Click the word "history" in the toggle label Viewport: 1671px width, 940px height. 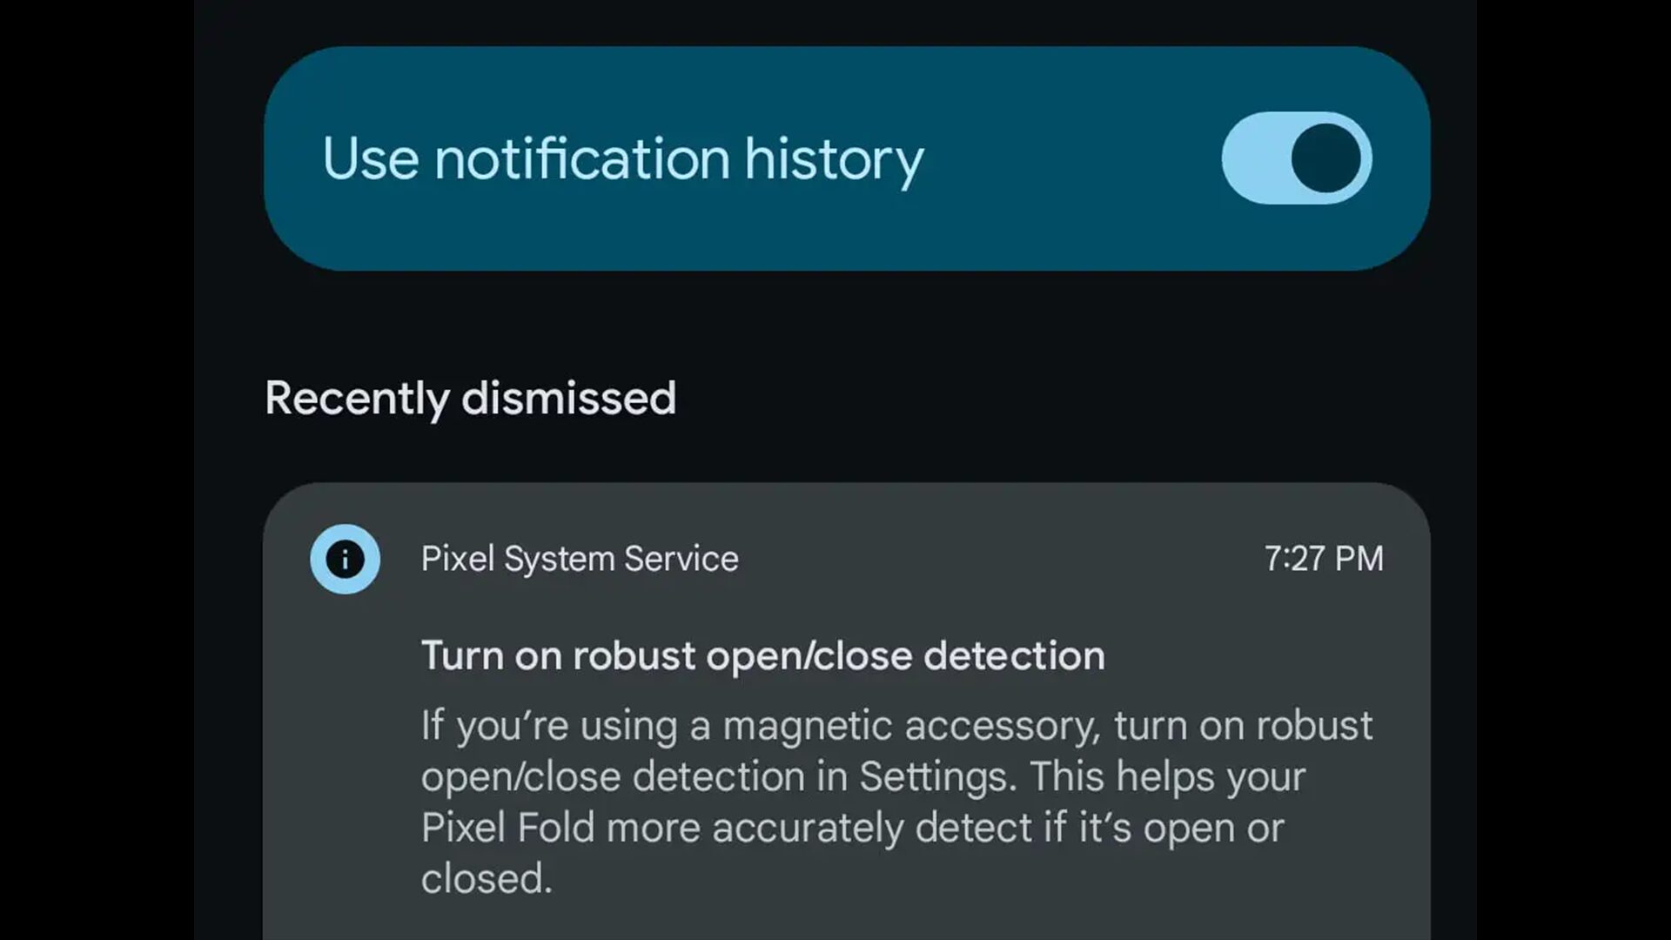[x=833, y=159]
